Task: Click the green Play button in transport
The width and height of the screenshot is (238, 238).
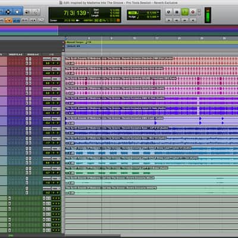Action: 185,12
